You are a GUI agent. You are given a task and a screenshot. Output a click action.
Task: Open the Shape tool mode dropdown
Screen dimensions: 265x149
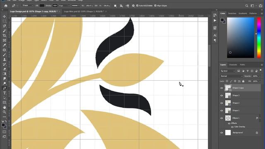28,5
